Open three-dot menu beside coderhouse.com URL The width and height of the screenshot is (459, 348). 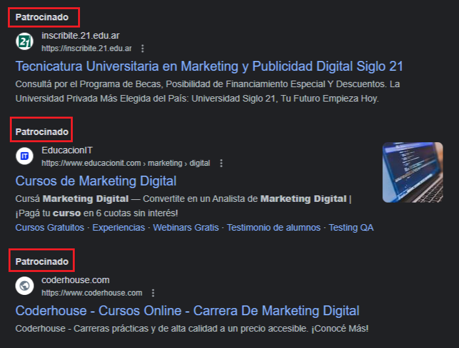(x=153, y=293)
